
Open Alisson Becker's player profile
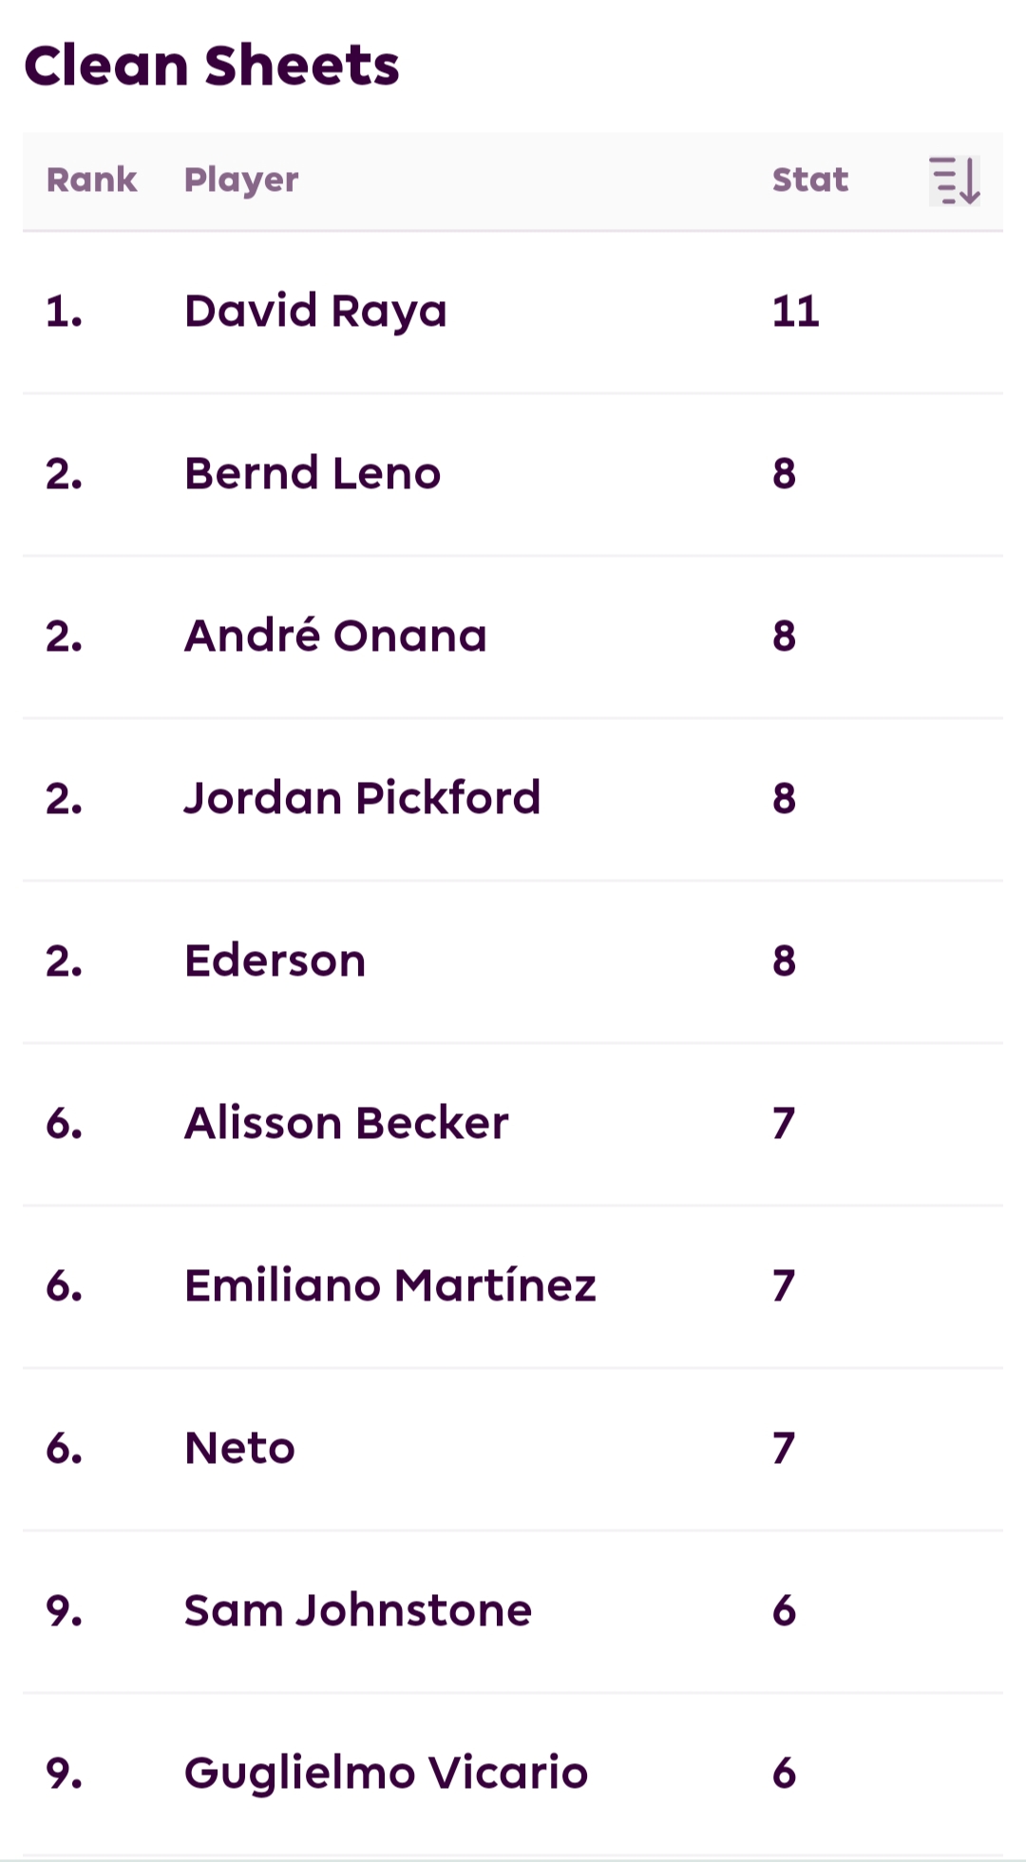(346, 1124)
